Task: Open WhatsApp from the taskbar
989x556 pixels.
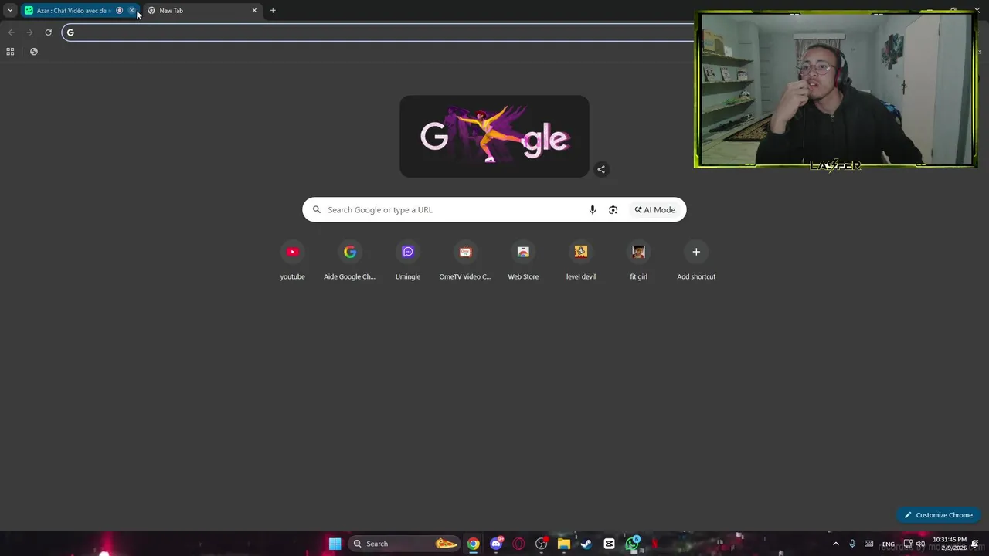Action: pyautogui.click(x=632, y=544)
